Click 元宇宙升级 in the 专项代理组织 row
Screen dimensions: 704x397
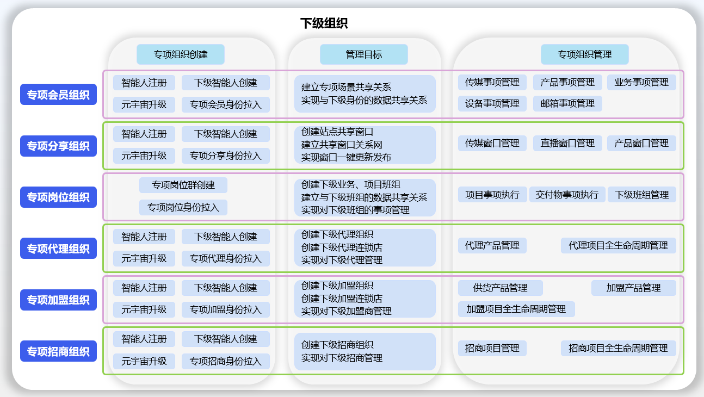pos(144,258)
